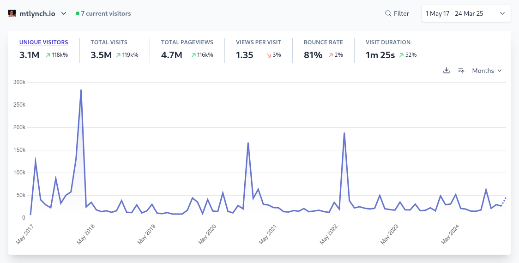Click the mtlynch.io site favicon
519x263 pixels.
(12, 13)
